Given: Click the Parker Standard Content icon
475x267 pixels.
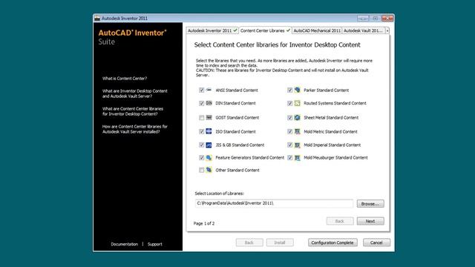Looking at the screenshot, I should tap(297, 90).
